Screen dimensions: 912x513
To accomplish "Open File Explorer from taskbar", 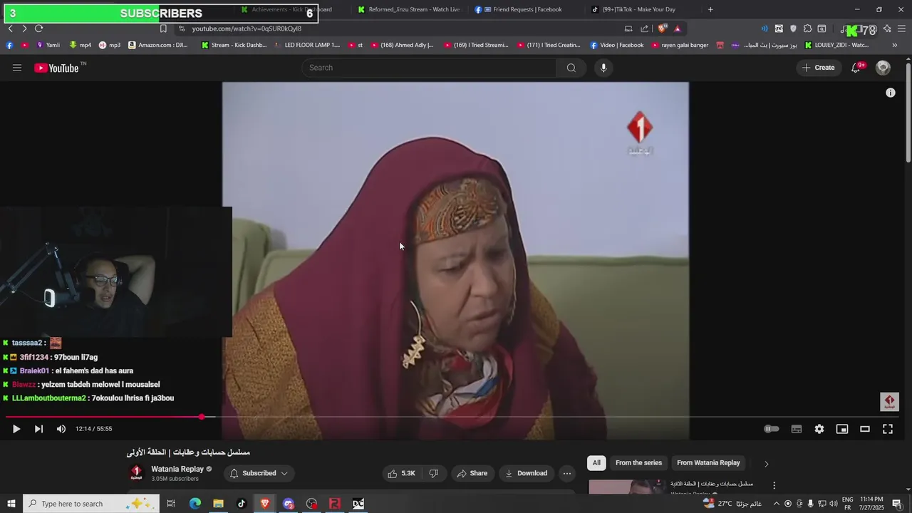I will [x=218, y=504].
